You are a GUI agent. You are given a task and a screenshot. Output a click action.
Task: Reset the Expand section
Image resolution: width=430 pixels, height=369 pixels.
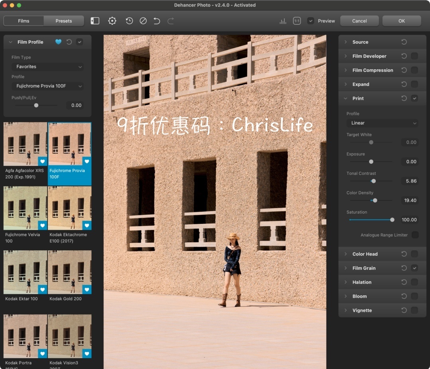(x=404, y=84)
